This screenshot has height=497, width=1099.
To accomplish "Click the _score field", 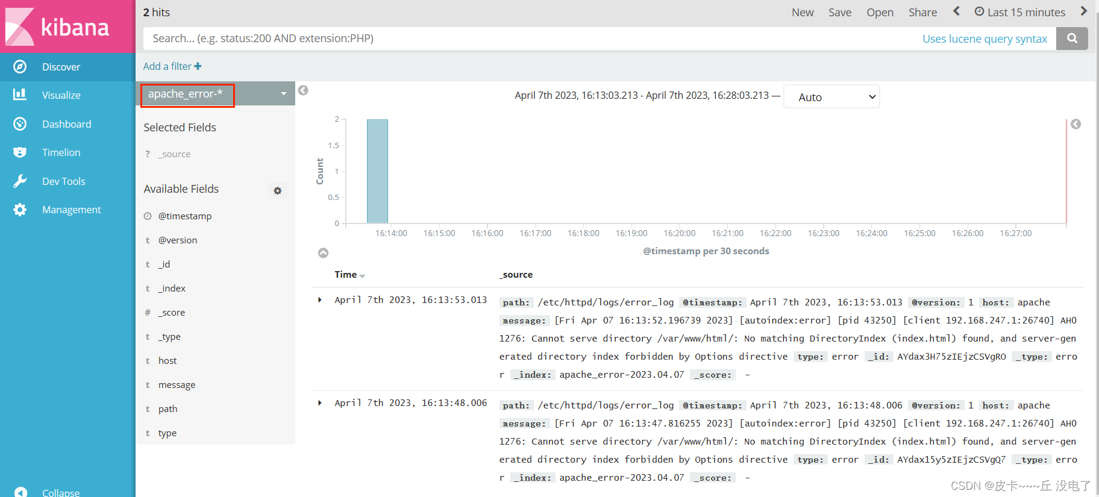I will pos(172,313).
